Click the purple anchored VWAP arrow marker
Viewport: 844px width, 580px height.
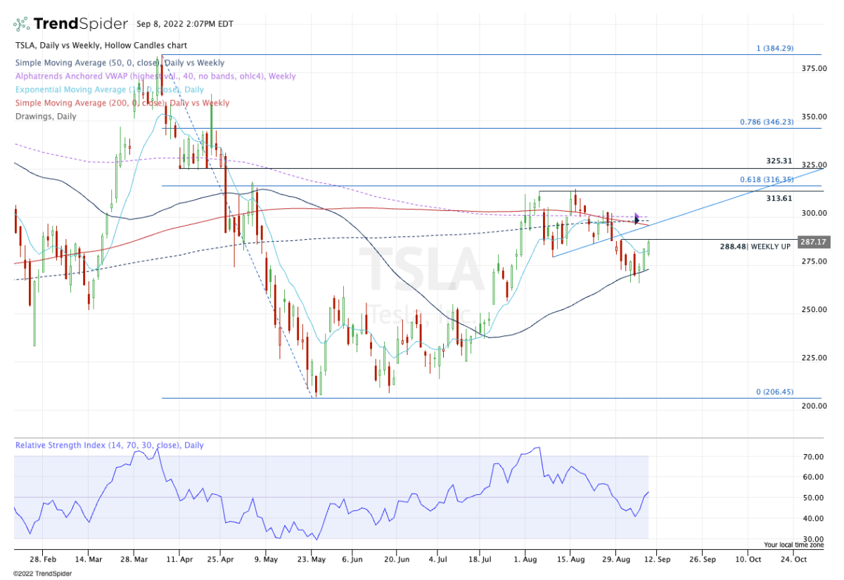point(637,219)
